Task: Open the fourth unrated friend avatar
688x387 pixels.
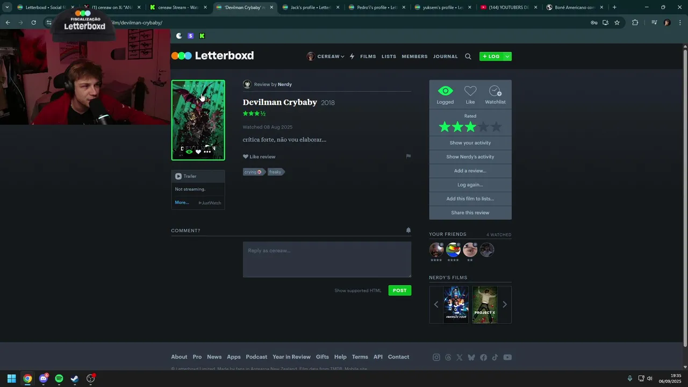Action: (x=487, y=250)
